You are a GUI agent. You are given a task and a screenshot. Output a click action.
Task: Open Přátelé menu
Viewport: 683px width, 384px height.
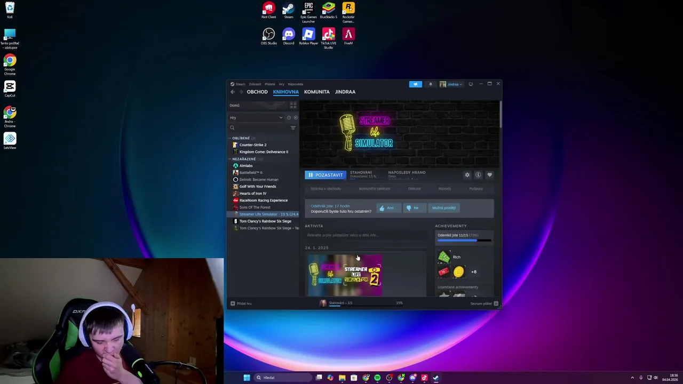270,84
